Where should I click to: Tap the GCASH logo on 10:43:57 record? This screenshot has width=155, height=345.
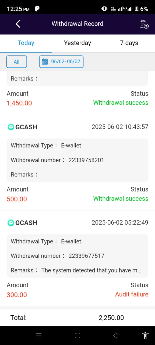point(11,127)
